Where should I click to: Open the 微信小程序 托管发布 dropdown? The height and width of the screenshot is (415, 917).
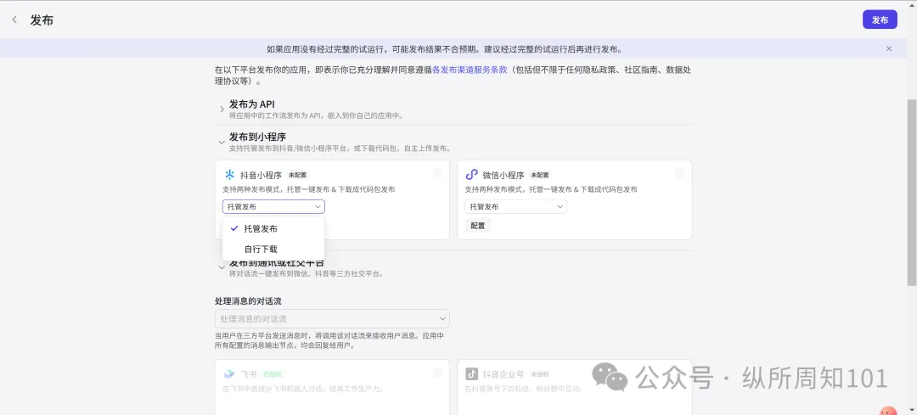click(x=516, y=207)
